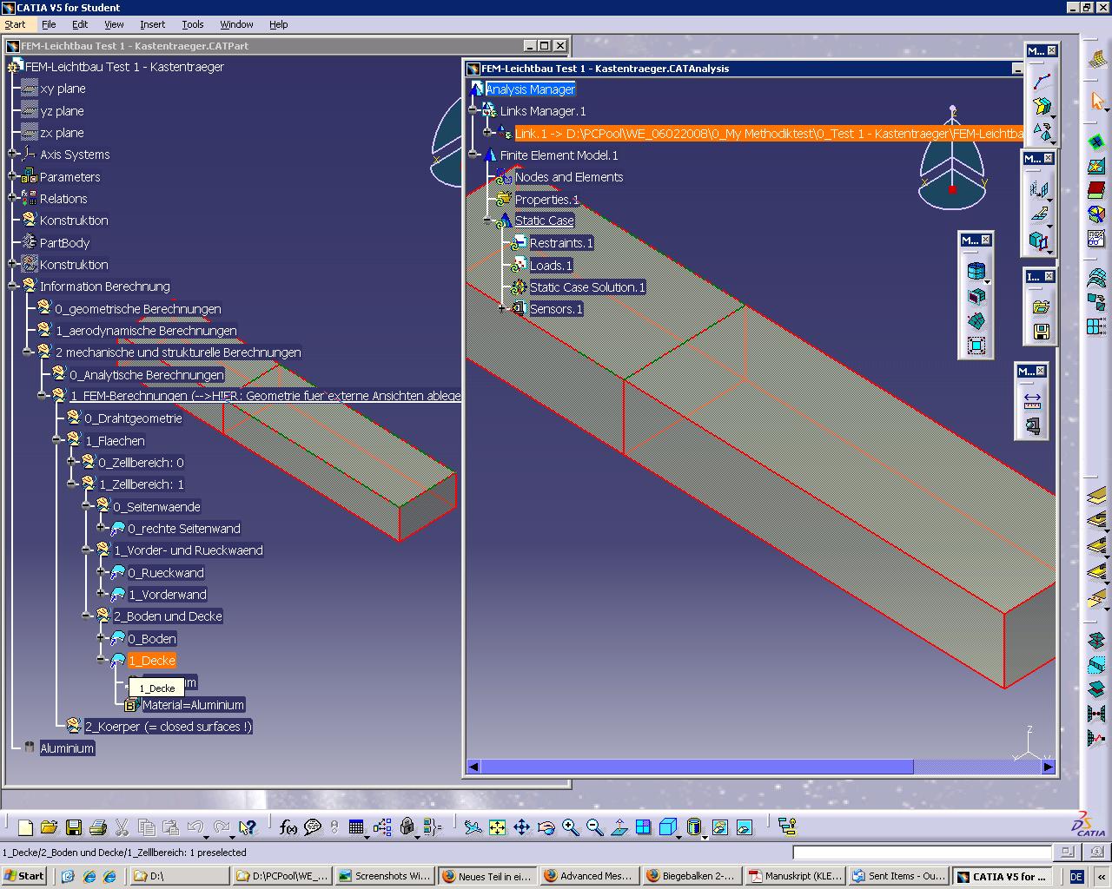
Task: Open the Undo history dropdown arrow
Action: tap(206, 836)
